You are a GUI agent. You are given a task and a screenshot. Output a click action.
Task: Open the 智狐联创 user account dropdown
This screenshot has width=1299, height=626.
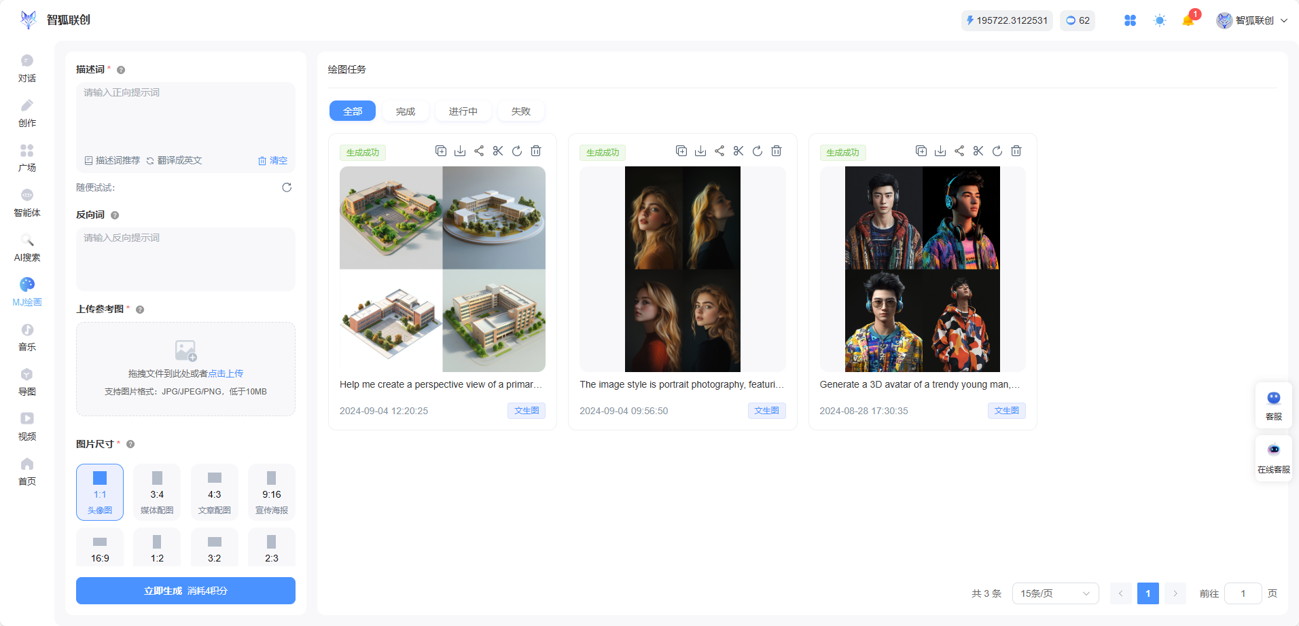(x=1252, y=20)
